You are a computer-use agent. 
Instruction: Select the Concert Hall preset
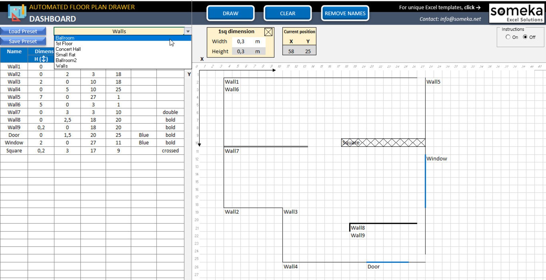pyautogui.click(x=122, y=49)
